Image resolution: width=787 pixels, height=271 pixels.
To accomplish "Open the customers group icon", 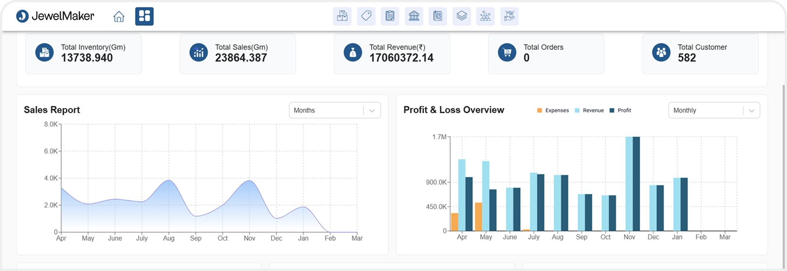I will coord(485,16).
